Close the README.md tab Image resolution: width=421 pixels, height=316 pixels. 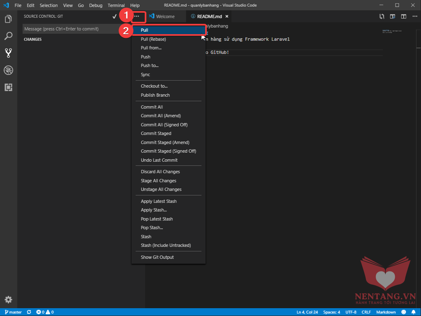point(227,16)
